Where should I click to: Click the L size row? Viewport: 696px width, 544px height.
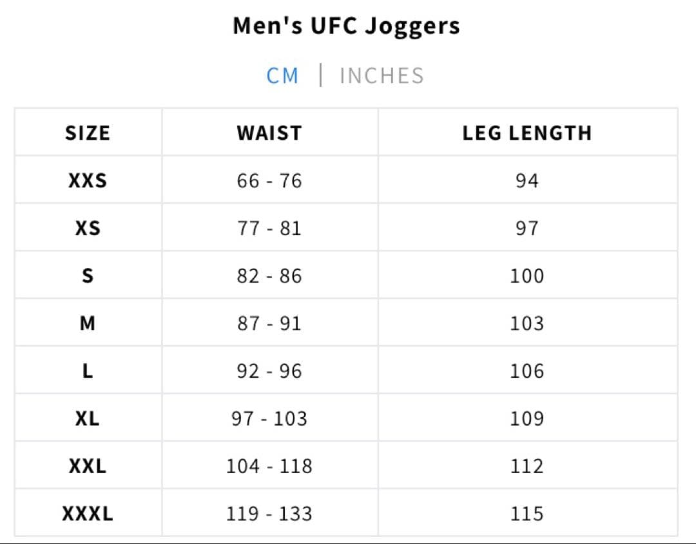87,371
